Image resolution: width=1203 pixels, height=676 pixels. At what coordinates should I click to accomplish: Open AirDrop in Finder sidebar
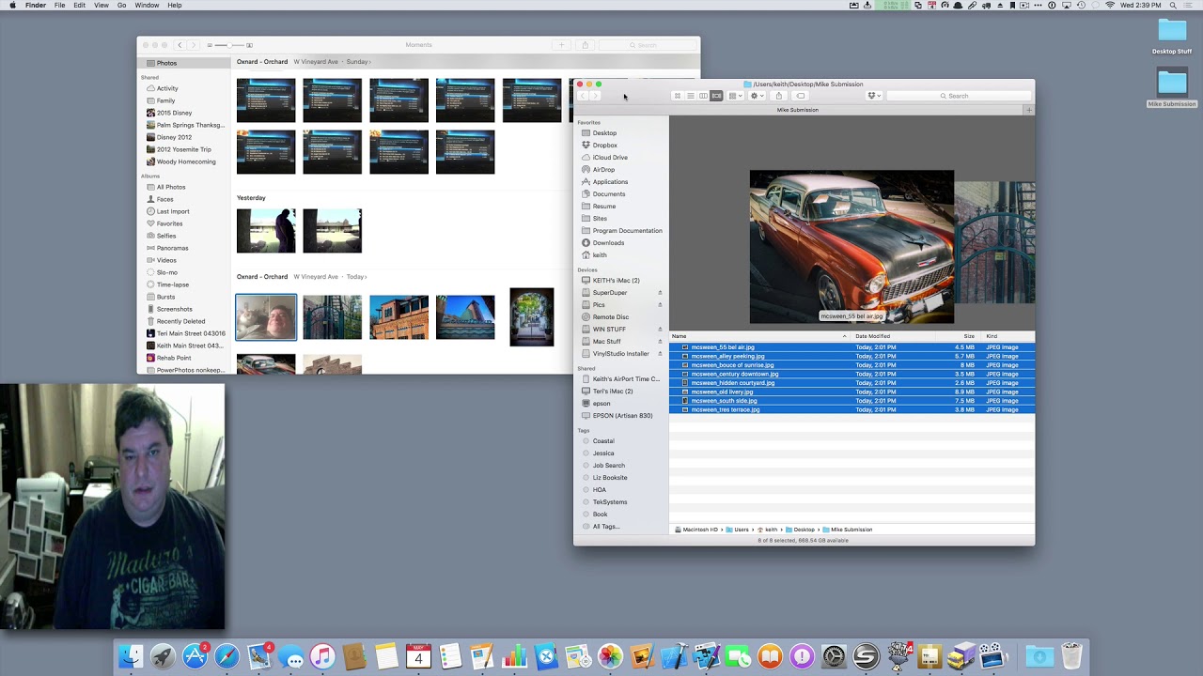click(x=603, y=170)
